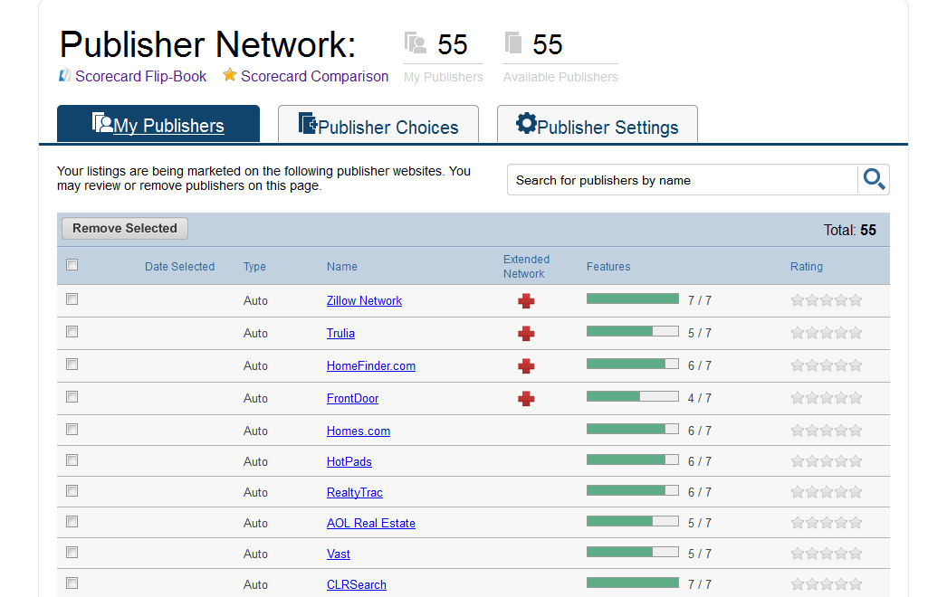Click the HomeFinder.com red plus icon

click(526, 365)
